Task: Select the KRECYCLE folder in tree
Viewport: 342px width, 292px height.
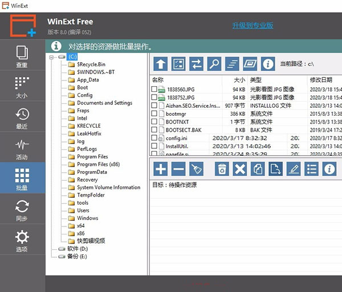Action: coord(89,125)
